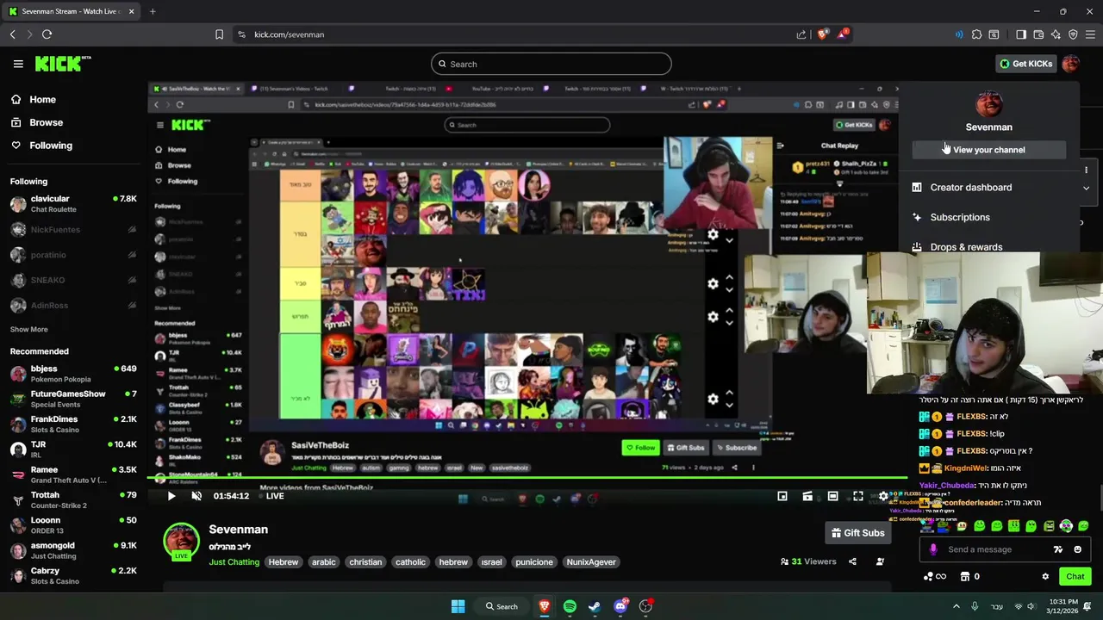Click View your channel
The height and width of the screenshot is (620, 1103).
pyautogui.click(x=988, y=150)
